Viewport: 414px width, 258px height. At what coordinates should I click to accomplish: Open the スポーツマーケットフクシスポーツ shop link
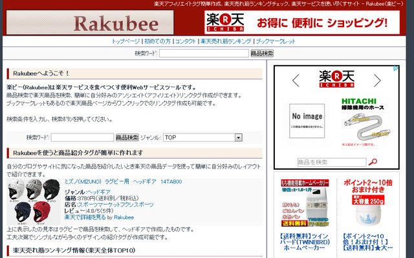point(116,204)
